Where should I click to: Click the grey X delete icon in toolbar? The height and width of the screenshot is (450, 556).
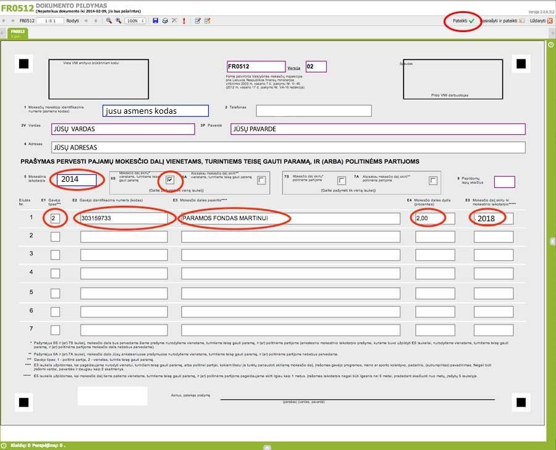pos(174,20)
